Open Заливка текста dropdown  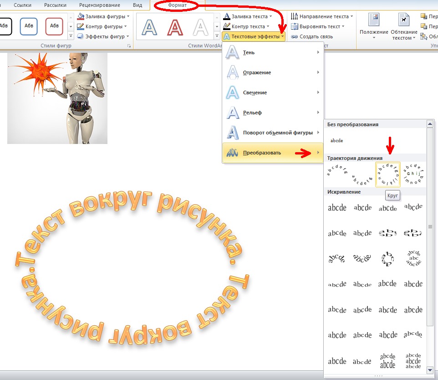tap(248, 16)
